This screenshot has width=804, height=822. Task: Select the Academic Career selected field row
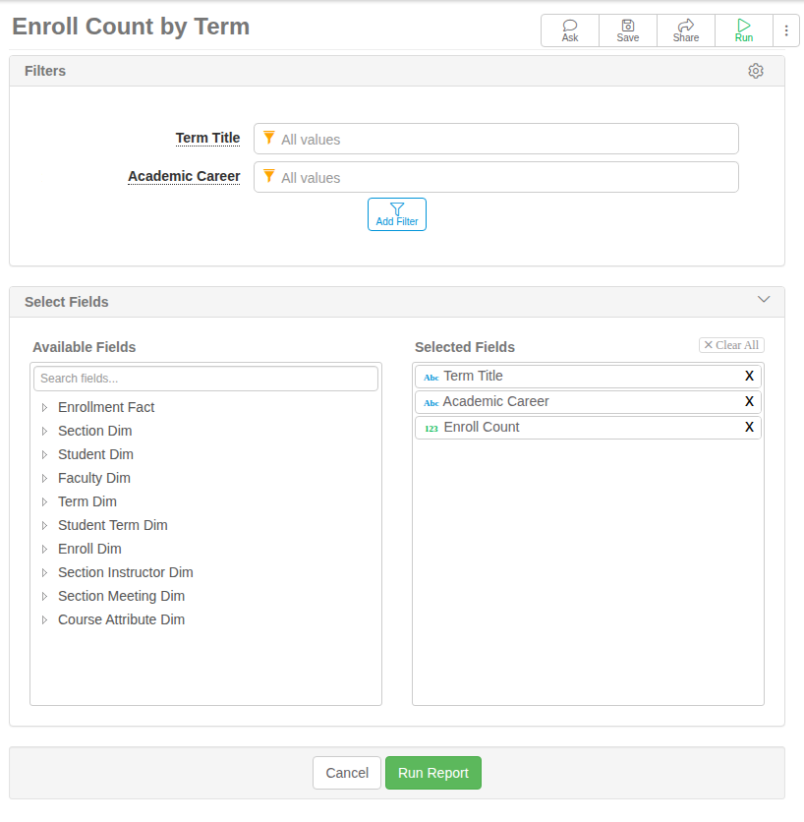tap(588, 402)
